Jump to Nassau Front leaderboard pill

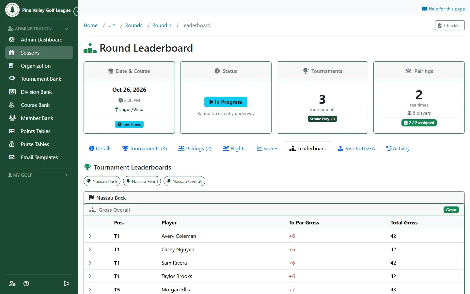[142, 181]
